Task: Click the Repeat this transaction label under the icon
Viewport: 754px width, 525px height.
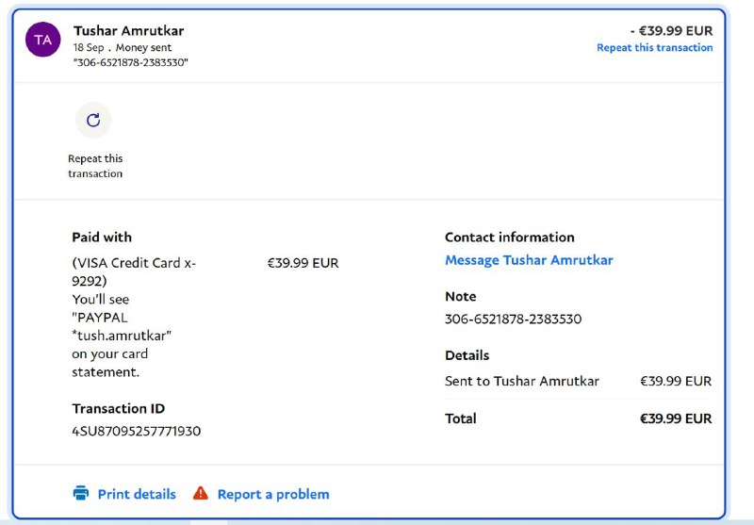Action: (95, 166)
